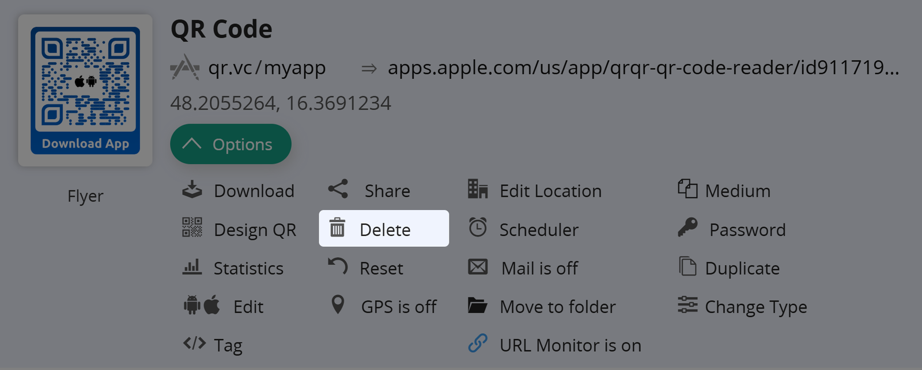Open Statistics using the bar chart icon
922x370 pixels.
tap(192, 267)
